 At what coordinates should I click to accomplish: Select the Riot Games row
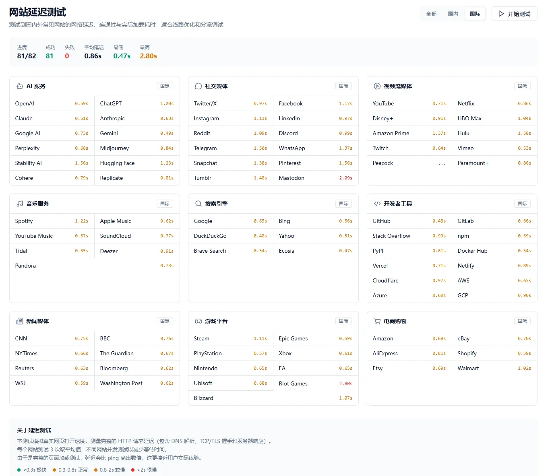[316, 383]
